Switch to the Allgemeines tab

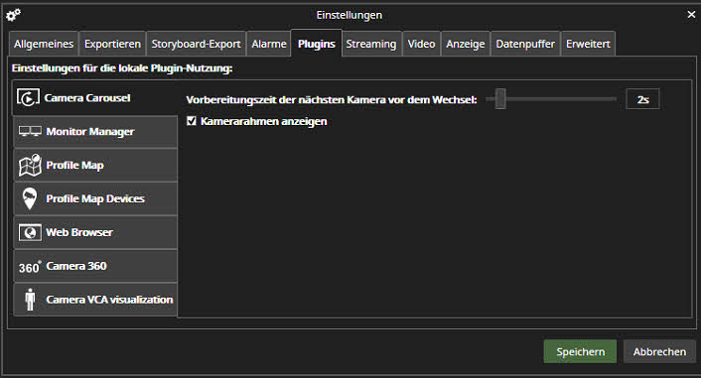click(x=44, y=44)
